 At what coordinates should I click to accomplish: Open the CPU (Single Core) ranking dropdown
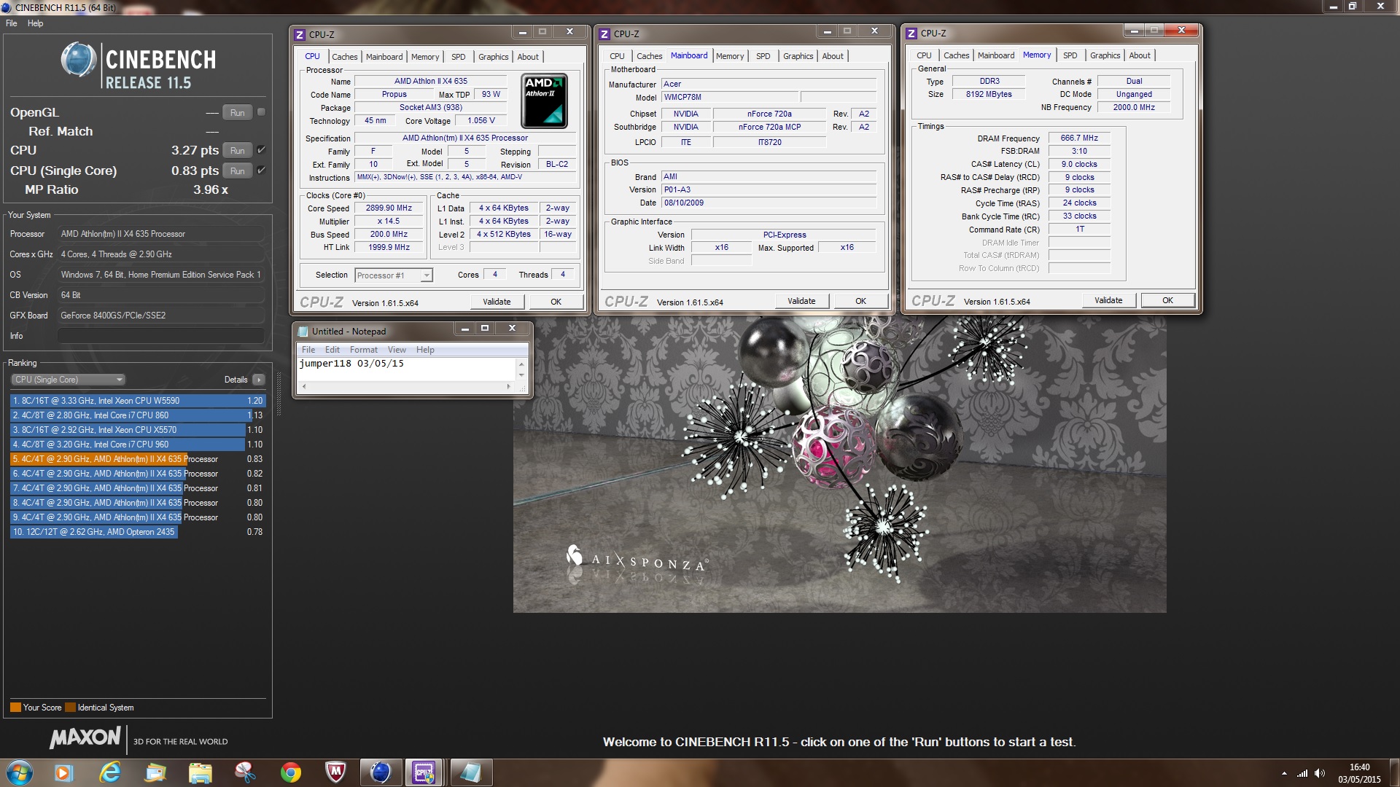(69, 380)
